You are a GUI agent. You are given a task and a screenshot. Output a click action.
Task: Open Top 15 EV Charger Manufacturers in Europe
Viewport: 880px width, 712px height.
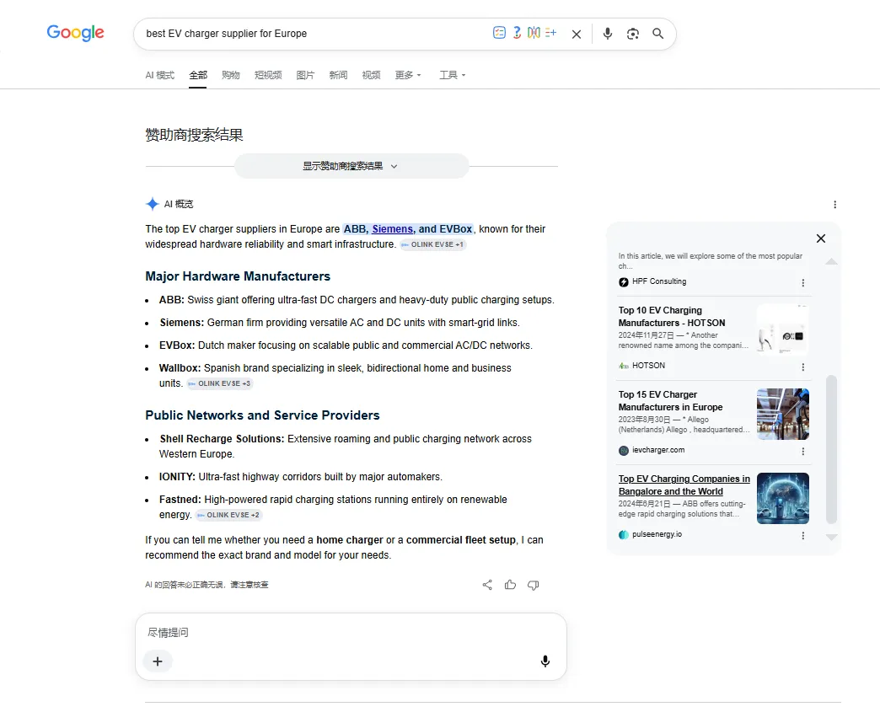(671, 400)
